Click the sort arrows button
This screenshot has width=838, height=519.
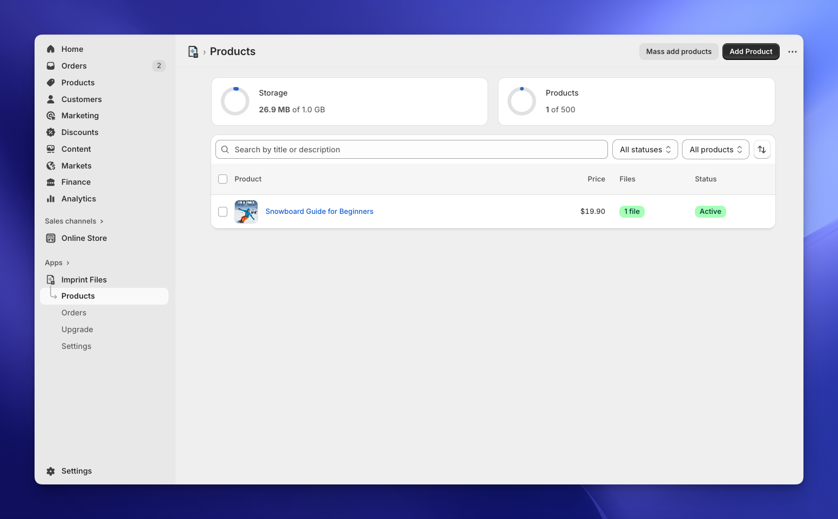click(x=762, y=150)
